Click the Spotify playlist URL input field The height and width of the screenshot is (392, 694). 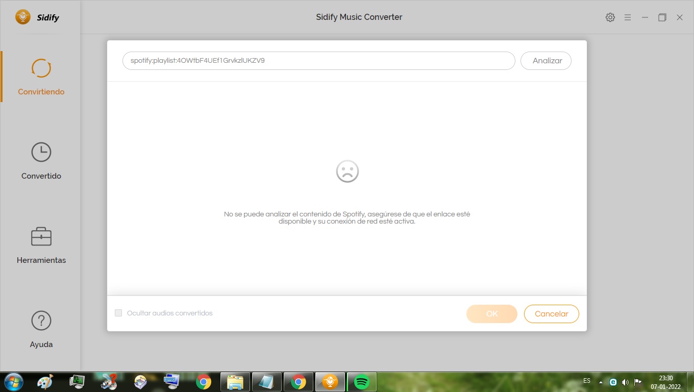coord(318,61)
